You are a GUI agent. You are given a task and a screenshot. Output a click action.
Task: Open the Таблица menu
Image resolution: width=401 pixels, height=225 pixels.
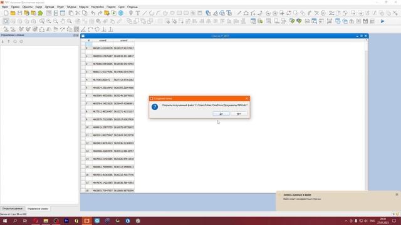pyautogui.click(x=71, y=7)
